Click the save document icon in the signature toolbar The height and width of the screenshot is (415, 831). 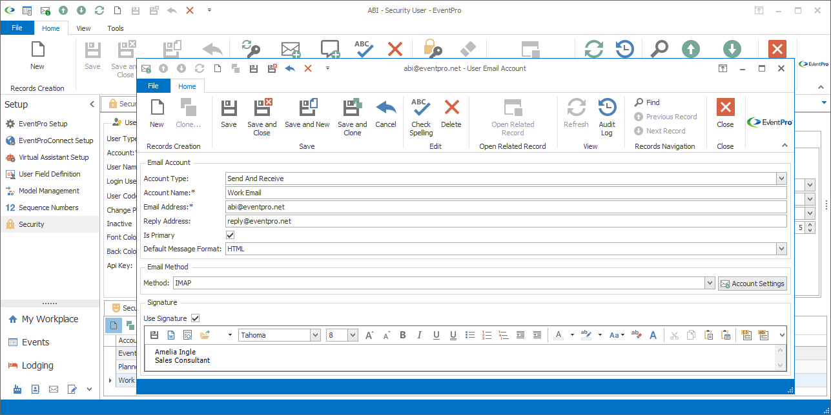(x=154, y=335)
